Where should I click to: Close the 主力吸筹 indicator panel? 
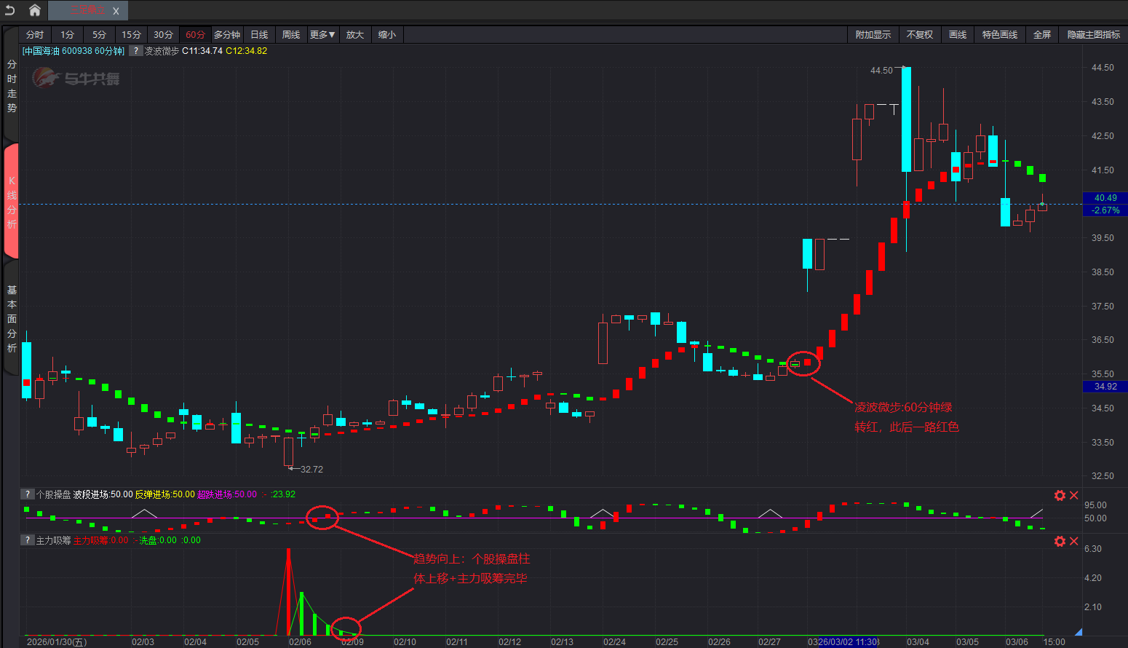click(1073, 541)
